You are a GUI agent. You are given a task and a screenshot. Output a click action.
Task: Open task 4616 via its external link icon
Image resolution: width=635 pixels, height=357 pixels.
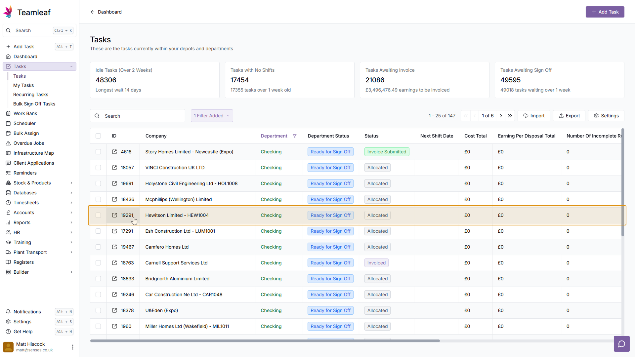point(114,152)
